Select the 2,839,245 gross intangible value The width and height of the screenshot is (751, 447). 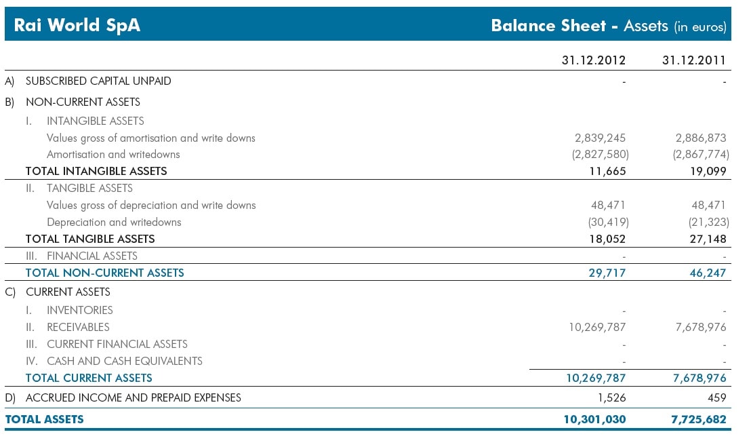600,138
